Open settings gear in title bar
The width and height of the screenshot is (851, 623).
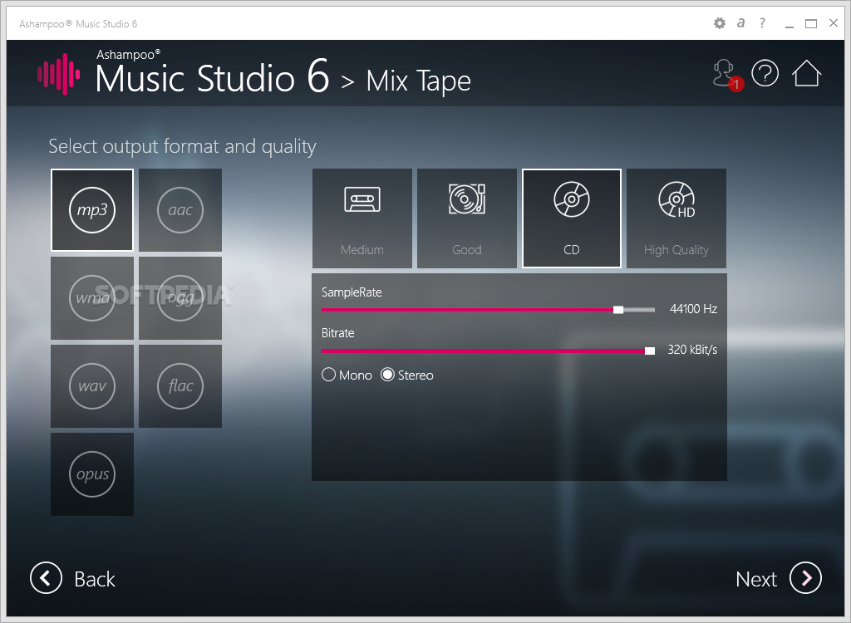tap(720, 23)
